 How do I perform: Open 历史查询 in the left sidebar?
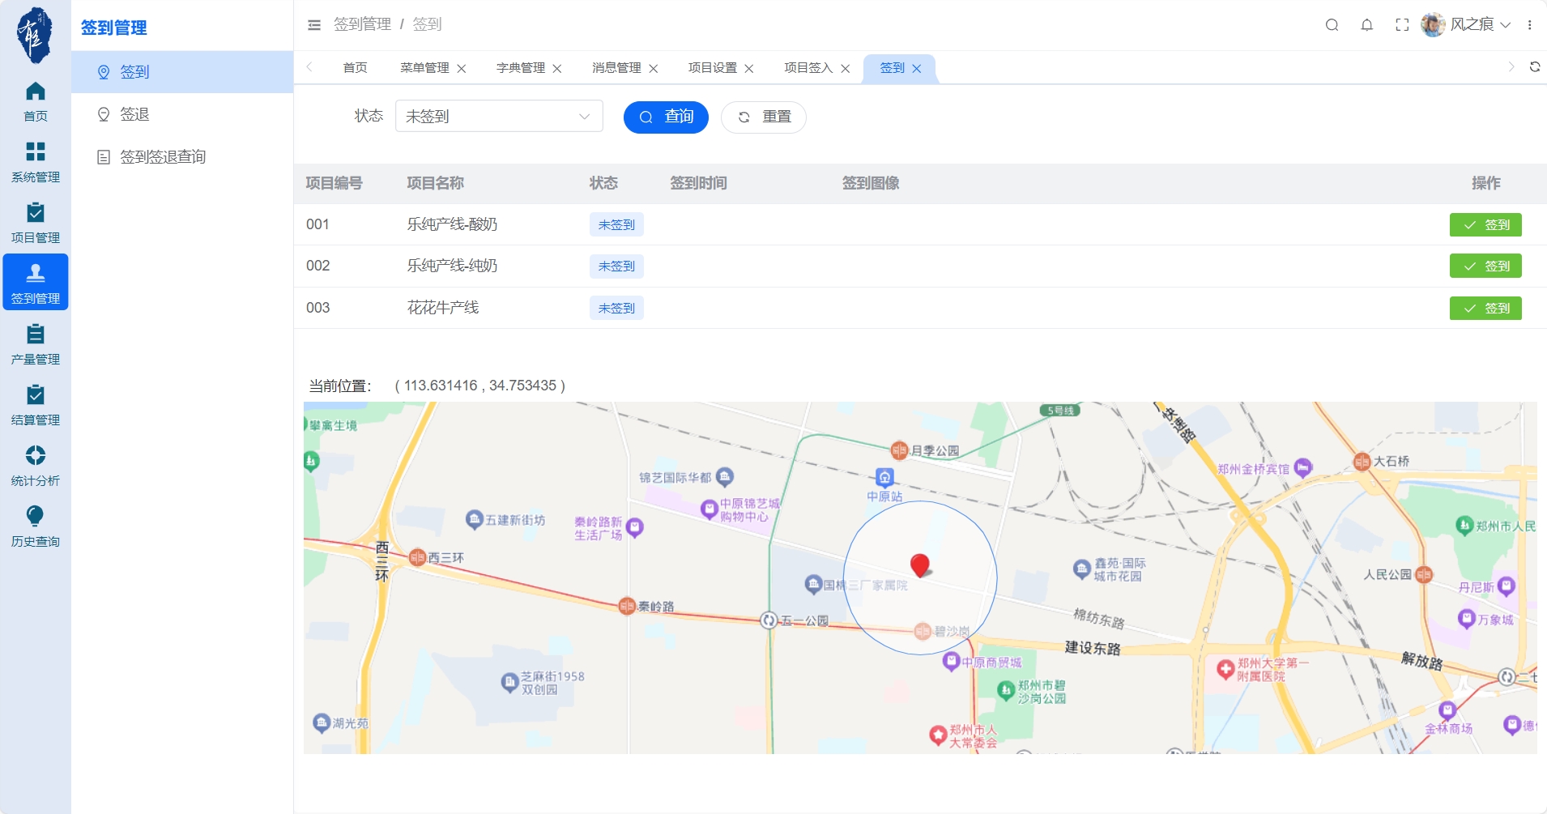pyautogui.click(x=36, y=526)
